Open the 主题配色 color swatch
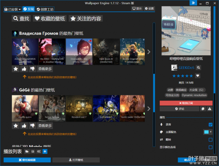 [x=206, y=132]
